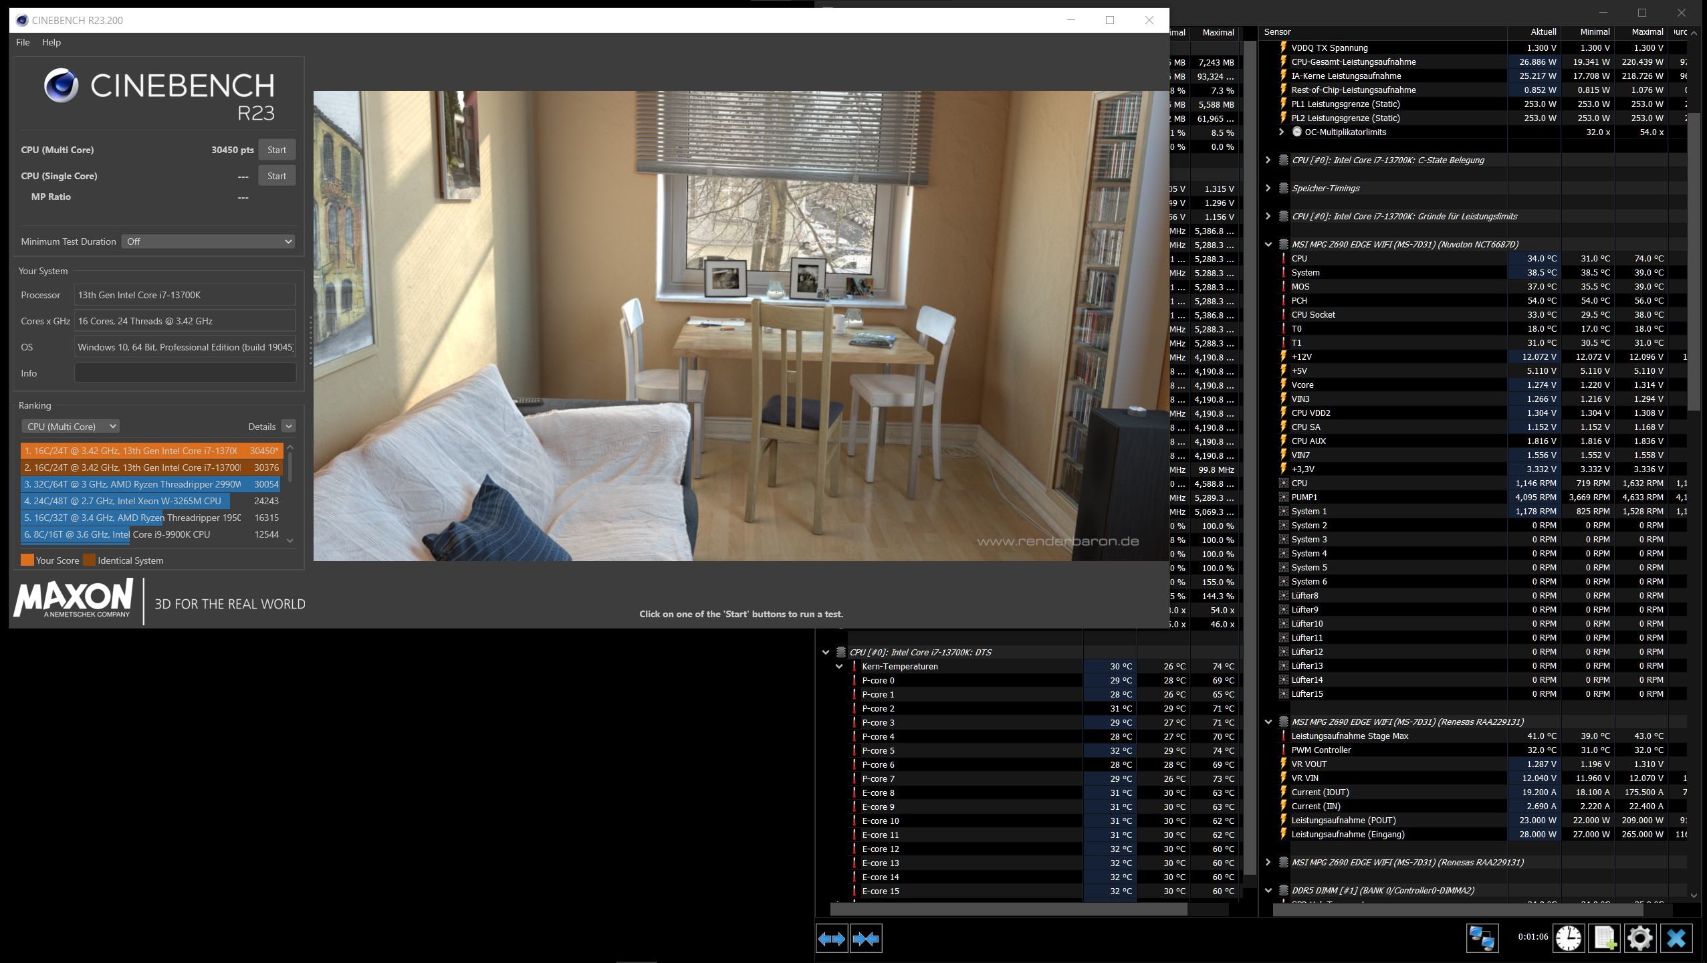Collapse the Kern-Temperaturen tree node
The height and width of the screenshot is (963, 1707).
(839, 666)
